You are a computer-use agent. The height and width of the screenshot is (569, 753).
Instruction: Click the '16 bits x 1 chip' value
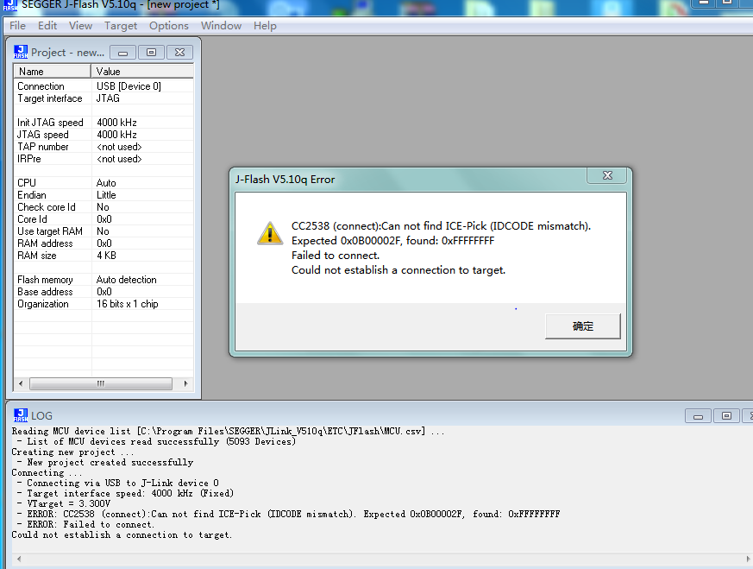(x=128, y=304)
